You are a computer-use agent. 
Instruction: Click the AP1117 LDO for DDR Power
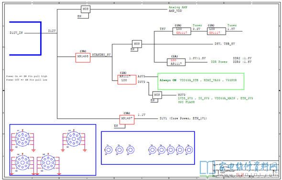coord(176,62)
